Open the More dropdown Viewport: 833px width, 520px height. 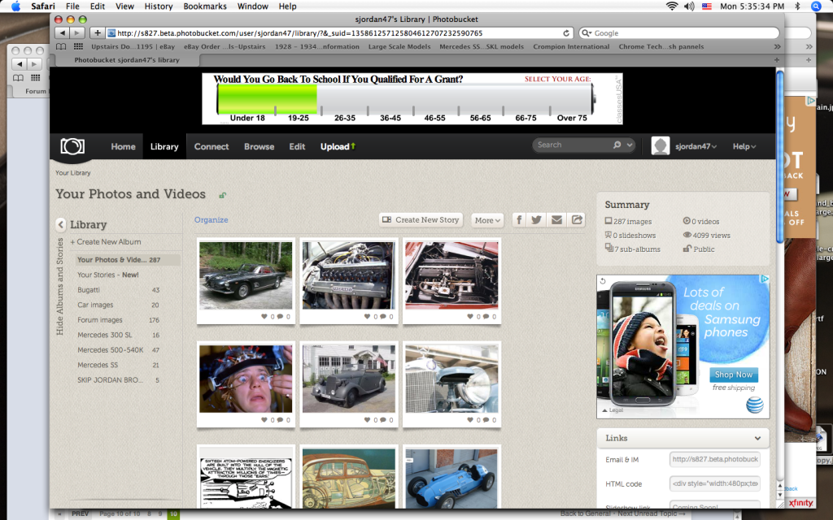pyautogui.click(x=487, y=220)
